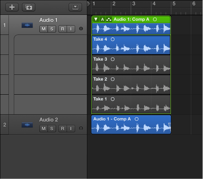Screen dimensions: 203x179
Task: Record-enable the Audio 2 track
Action: [63, 129]
